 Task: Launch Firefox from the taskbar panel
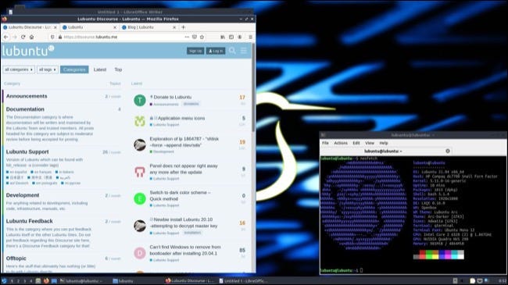pos(46,281)
